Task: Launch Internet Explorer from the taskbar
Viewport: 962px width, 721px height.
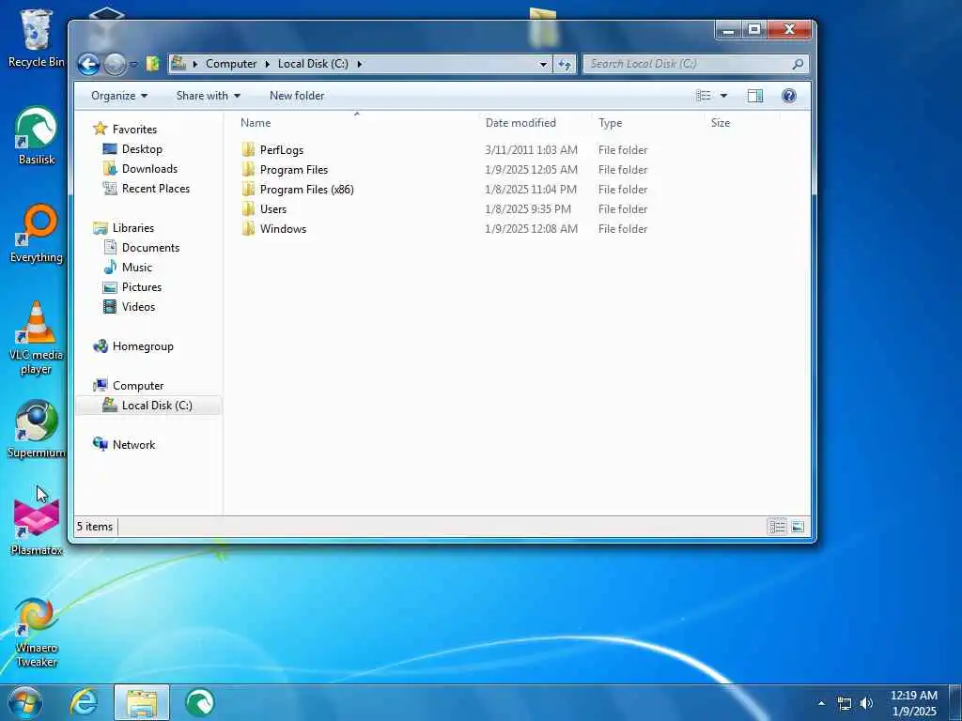Action: tap(84, 702)
